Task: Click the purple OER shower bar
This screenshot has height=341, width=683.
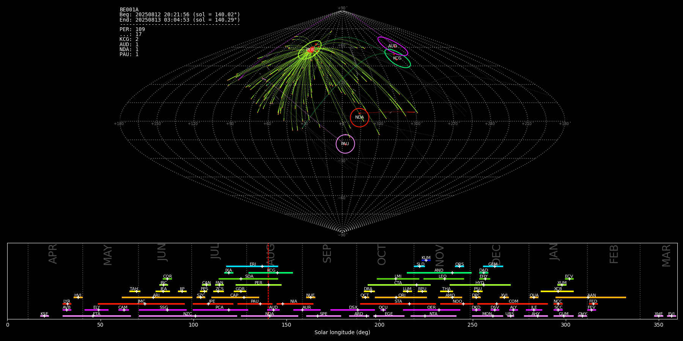Action: click(431, 310)
